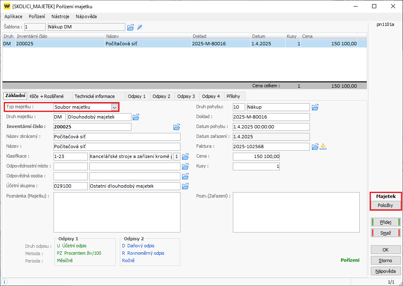Viewport: 403px width, 286px height.
Task: Select the Odpisy 1 tab
Action: (x=137, y=97)
